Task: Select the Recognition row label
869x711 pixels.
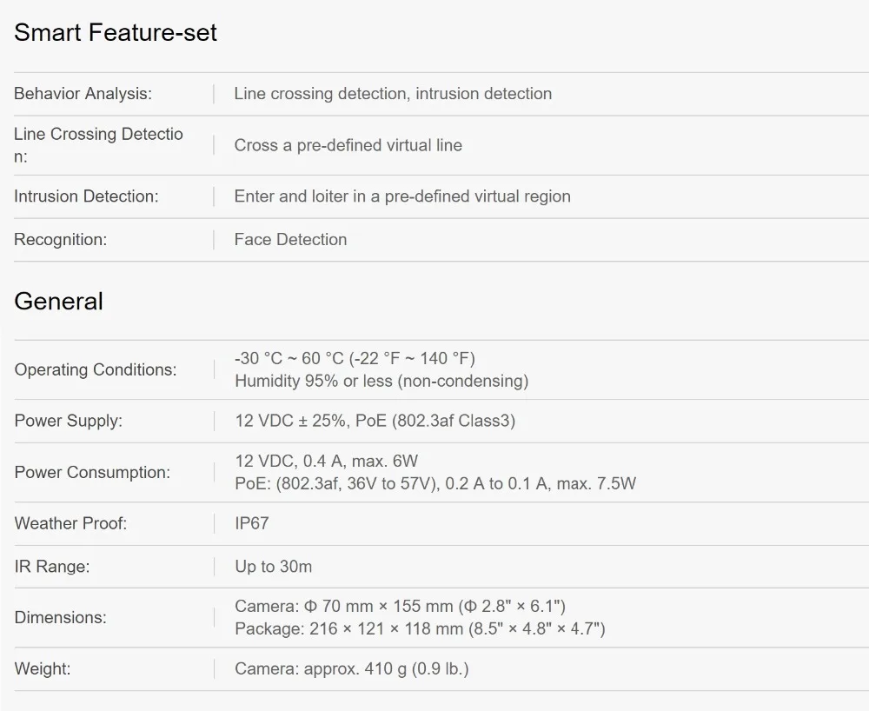Action: (x=60, y=240)
